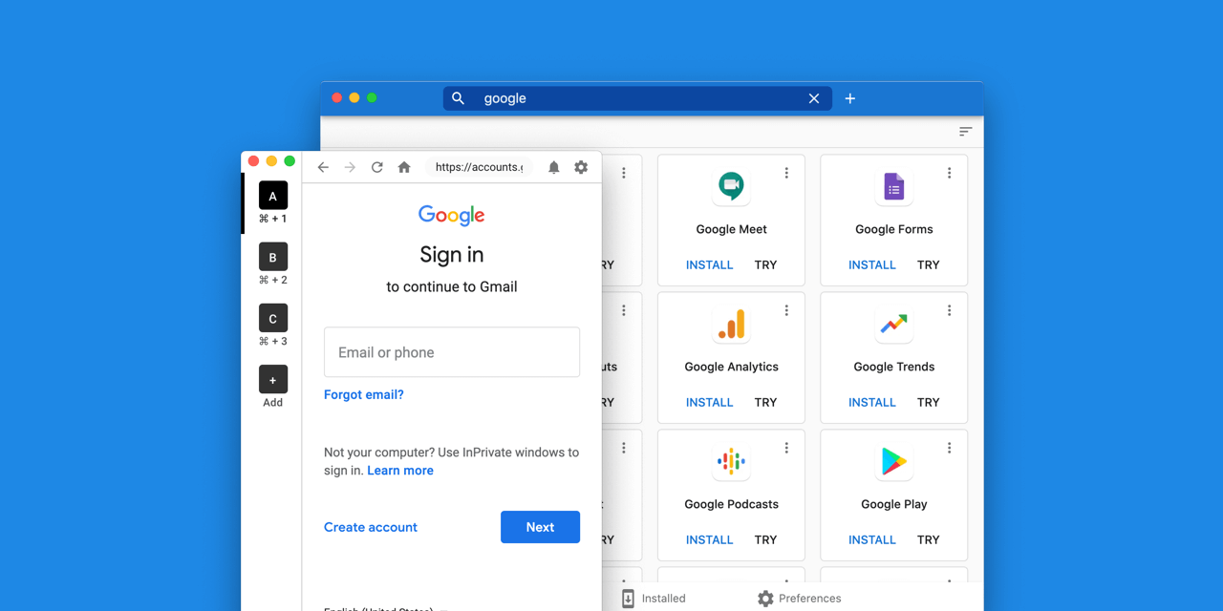Open new tab with plus icon
The height and width of the screenshot is (611, 1223).
point(850,98)
